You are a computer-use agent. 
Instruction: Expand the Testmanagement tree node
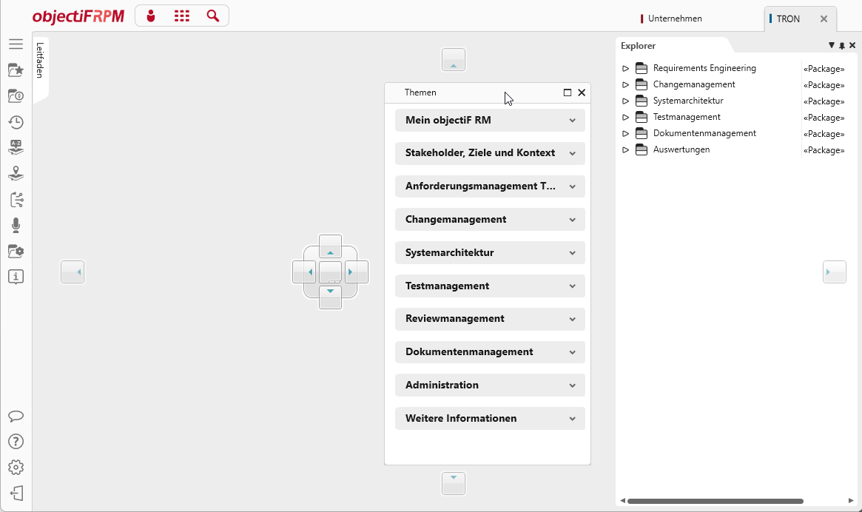(x=625, y=118)
